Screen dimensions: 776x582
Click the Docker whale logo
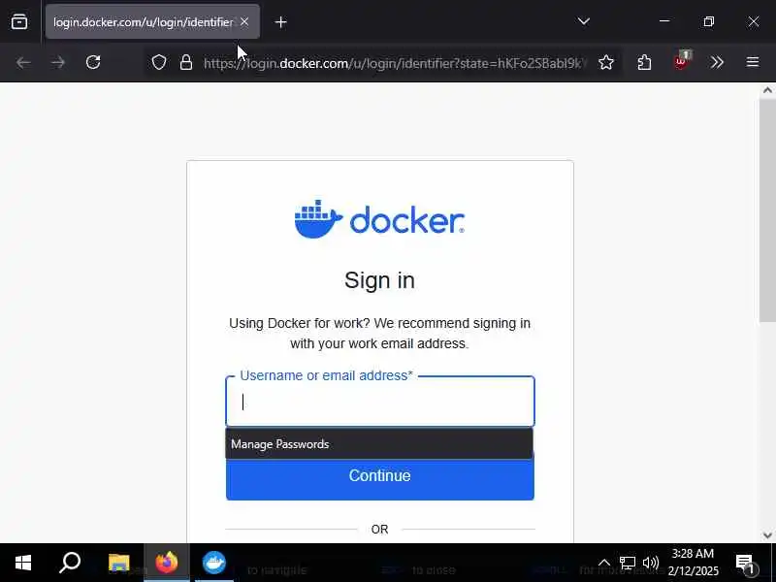tap(379, 219)
